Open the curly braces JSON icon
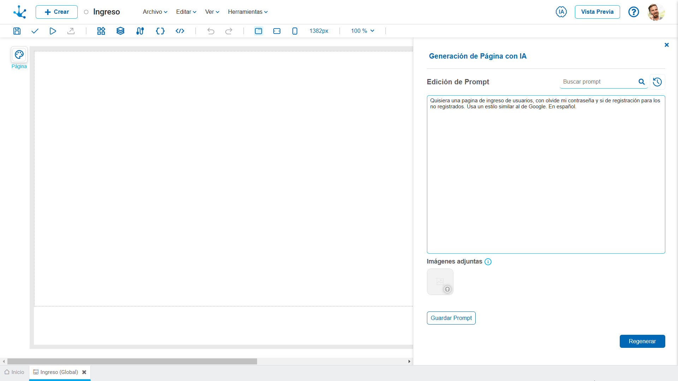This screenshot has width=678, height=381. point(160,31)
